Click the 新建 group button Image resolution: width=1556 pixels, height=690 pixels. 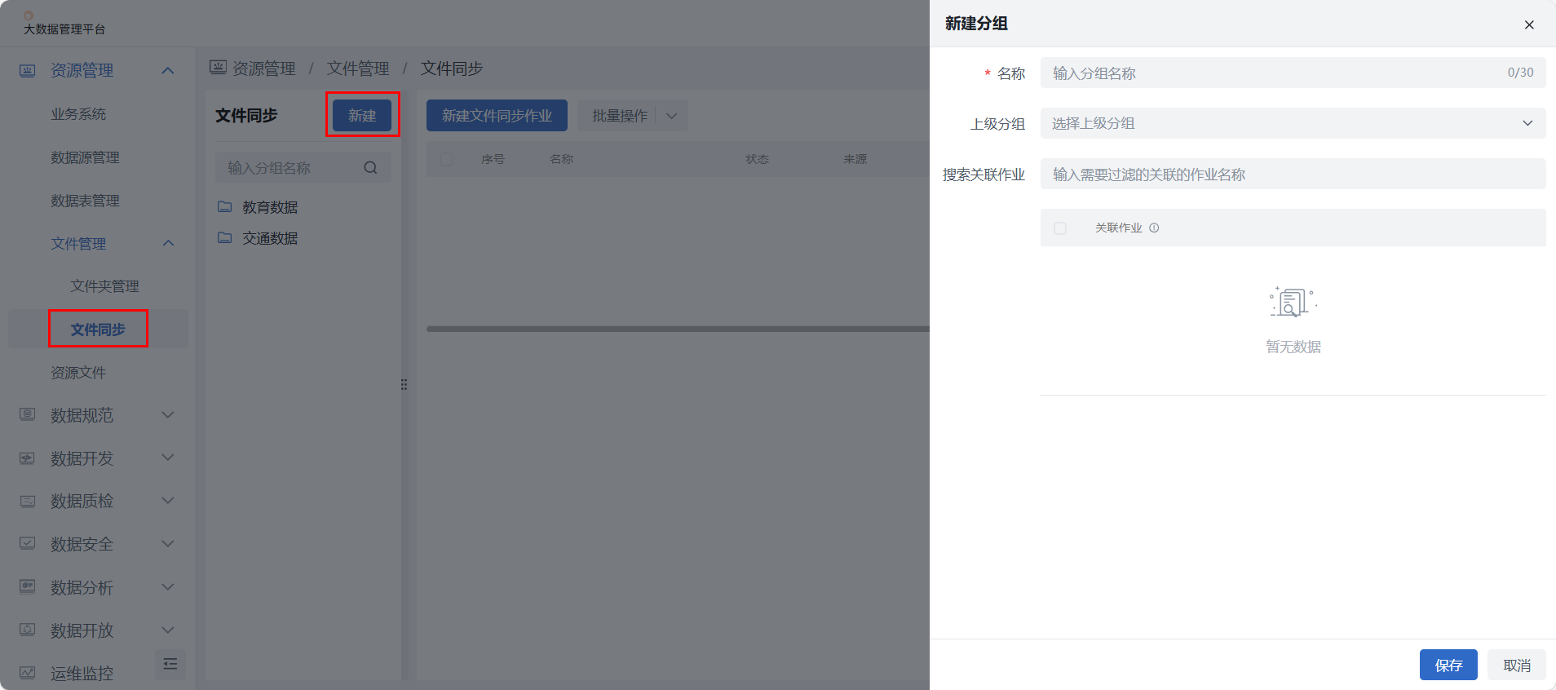tap(362, 115)
